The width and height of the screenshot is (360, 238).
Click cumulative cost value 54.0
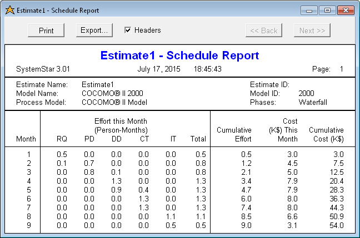coord(337,225)
